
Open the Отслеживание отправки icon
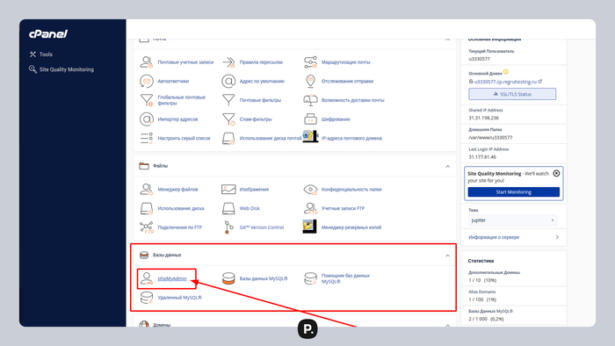tap(310, 81)
